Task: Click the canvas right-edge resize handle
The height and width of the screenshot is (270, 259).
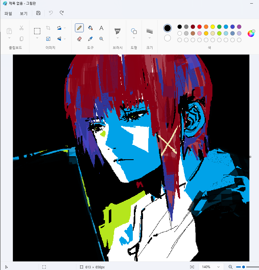Action: 250,157
